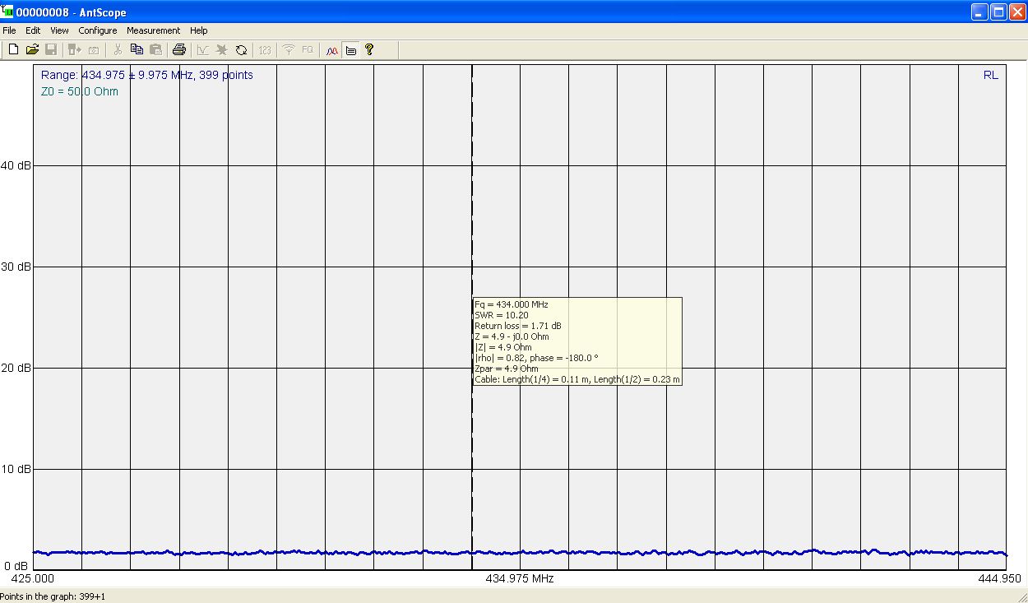
Task: Click the New document icon
Action: click(x=13, y=50)
